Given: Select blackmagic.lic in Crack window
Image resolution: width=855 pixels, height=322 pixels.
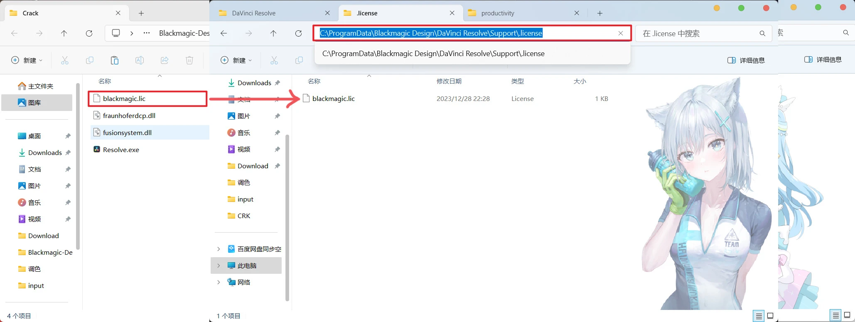Looking at the screenshot, I should tap(147, 98).
